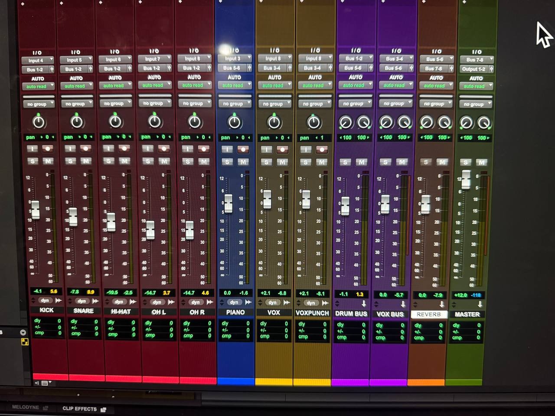555x416 pixels.
Task: Click the dyn automation icon on VOX
Action: point(272,302)
